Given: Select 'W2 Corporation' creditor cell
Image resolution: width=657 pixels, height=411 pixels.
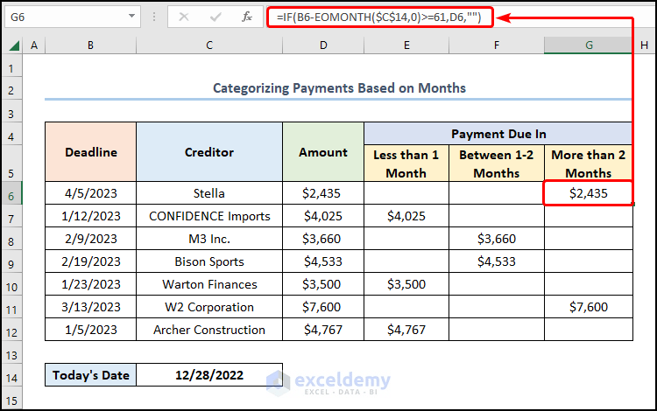Looking at the screenshot, I should click(x=209, y=307).
